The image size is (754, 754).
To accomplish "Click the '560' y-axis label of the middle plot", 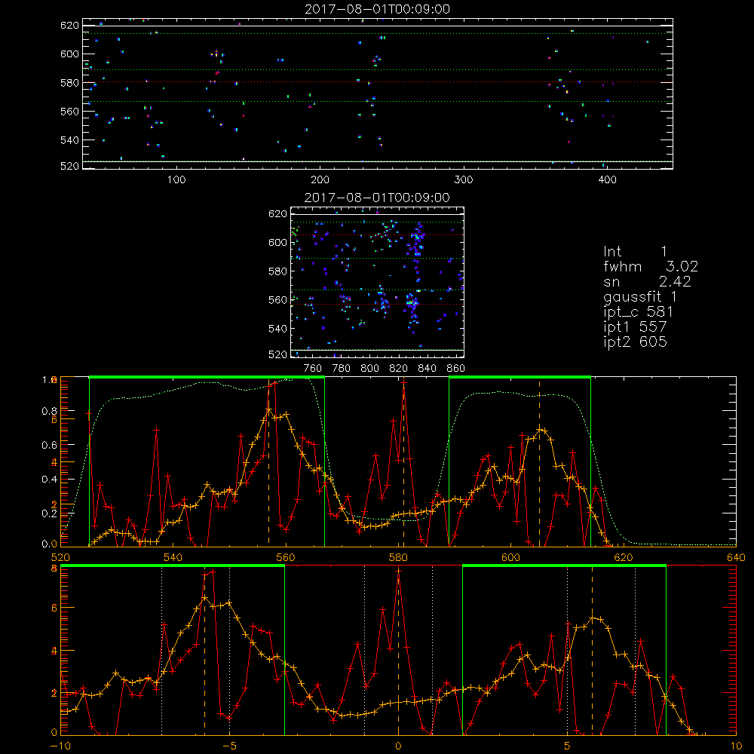I will (x=277, y=300).
